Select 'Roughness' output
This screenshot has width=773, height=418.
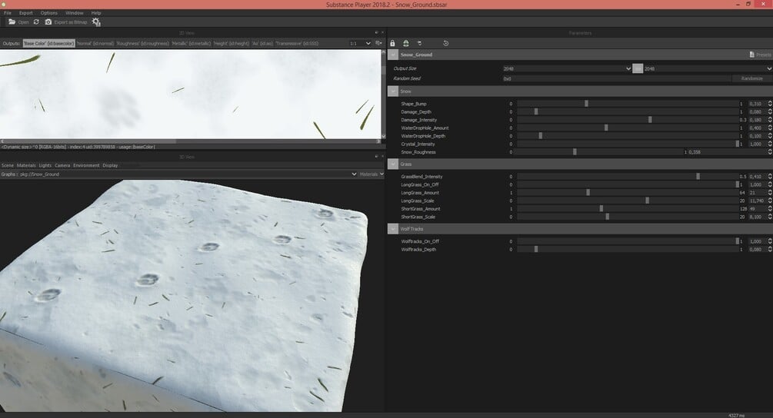pyautogui.click(x=143, y=43)
